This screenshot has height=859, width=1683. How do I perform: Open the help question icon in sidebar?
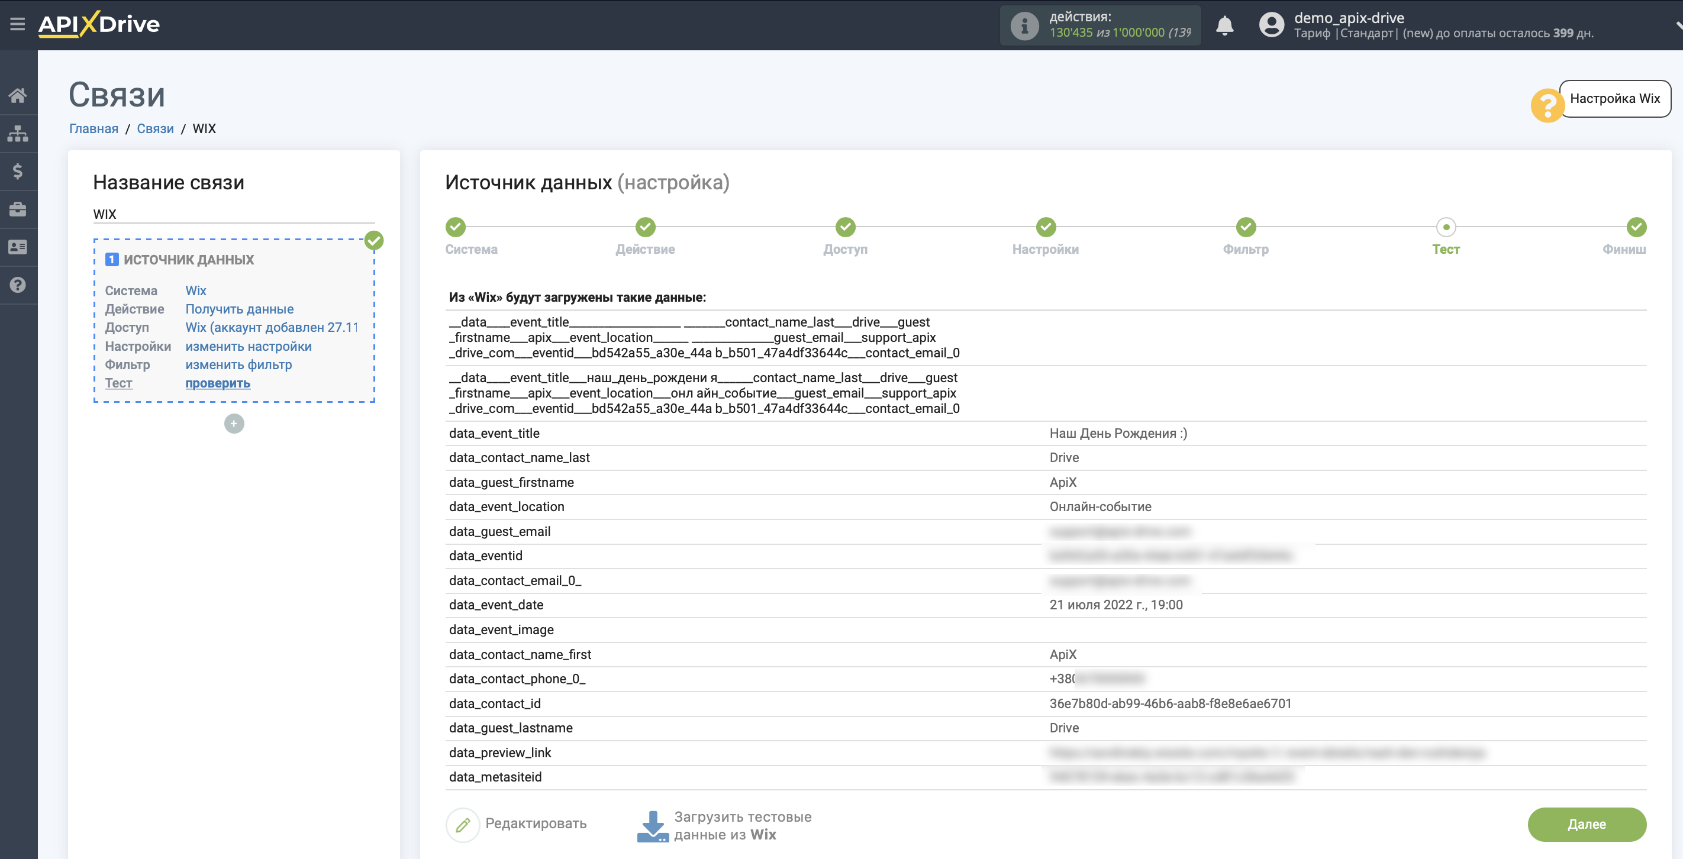pyautogui.click(x=18, y=285)
